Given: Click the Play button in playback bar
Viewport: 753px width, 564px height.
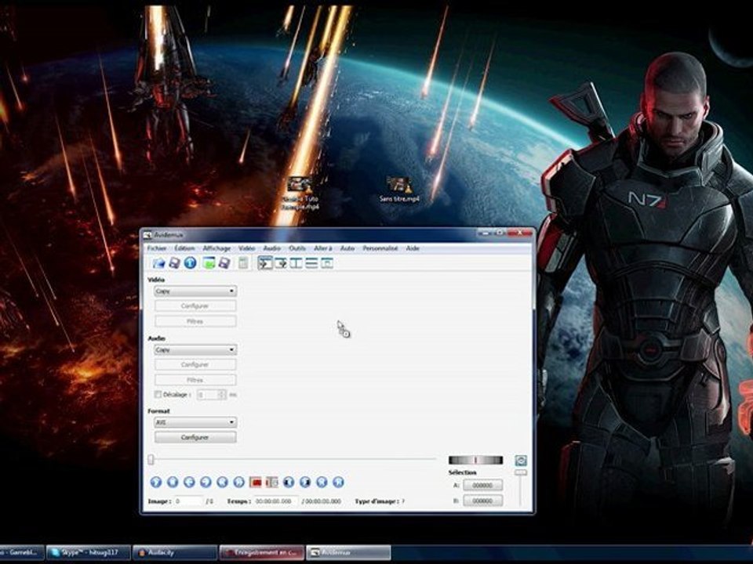Looking at the screenshot, I should pyautogui.click(x=155, y=482).
